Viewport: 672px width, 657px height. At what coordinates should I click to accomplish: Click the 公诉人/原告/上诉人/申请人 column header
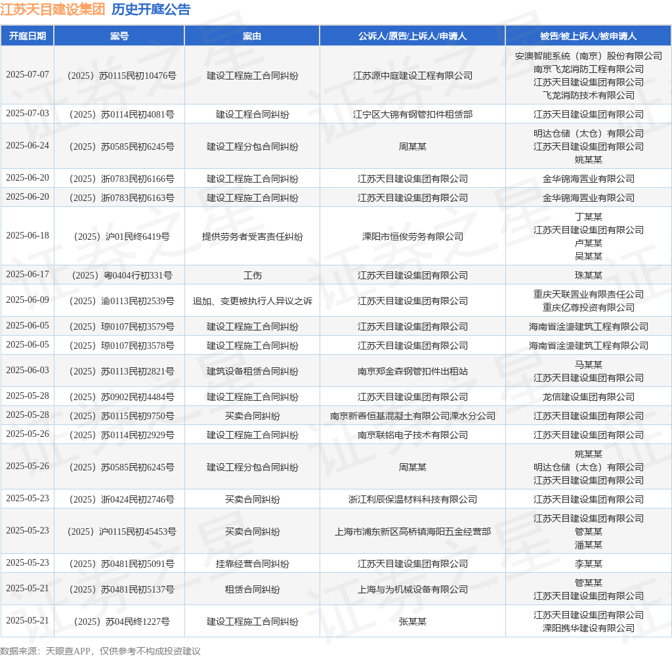pyautogui.click(x=412, y=36)
